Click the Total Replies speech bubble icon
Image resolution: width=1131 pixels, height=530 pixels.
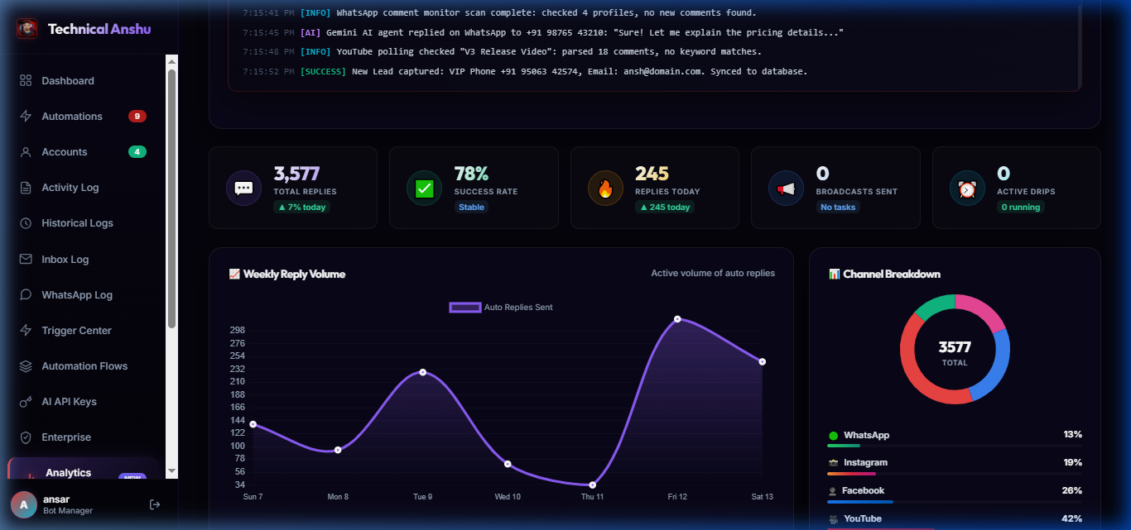click(243, 188)
